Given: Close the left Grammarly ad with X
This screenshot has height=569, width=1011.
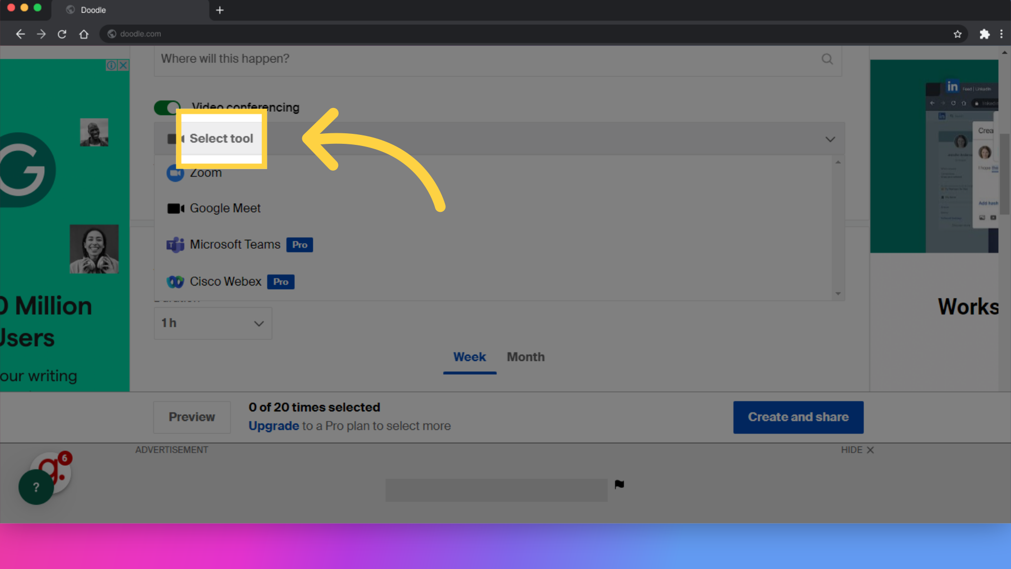Looking at the screenshot, I should (x=123, y=65).
